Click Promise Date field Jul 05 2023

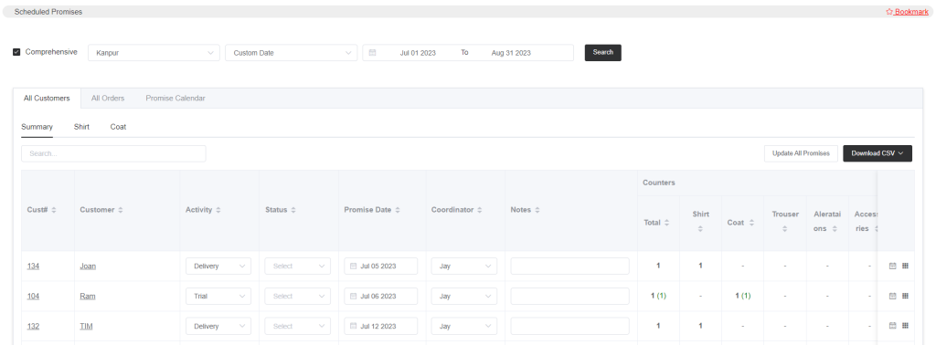tap(381, 267)
